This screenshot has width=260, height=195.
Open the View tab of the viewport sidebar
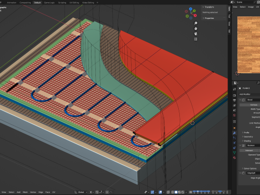coord(229,24)
